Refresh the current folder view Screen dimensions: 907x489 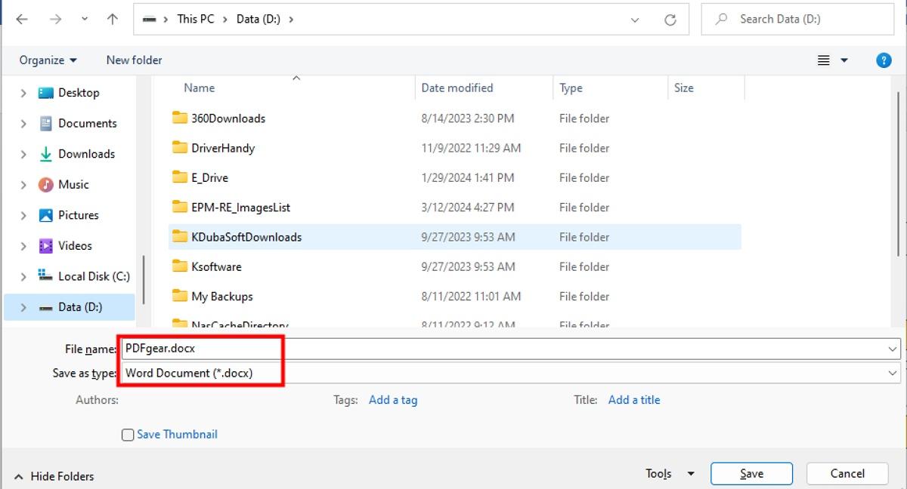[671, 19]
